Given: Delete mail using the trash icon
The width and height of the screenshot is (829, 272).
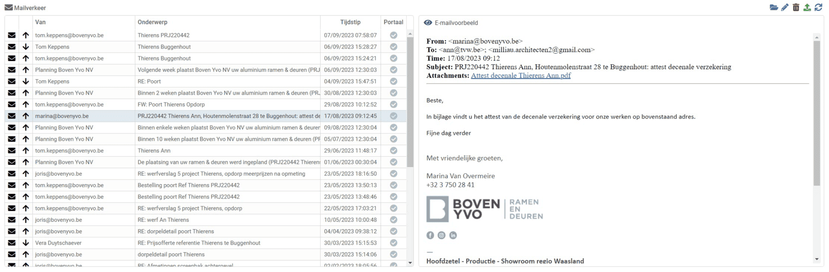Looking at the screenshot, I should pos(796,7).
